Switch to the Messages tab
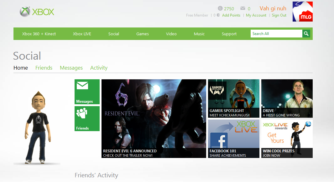The image size is (334, 182). [71, 68]
